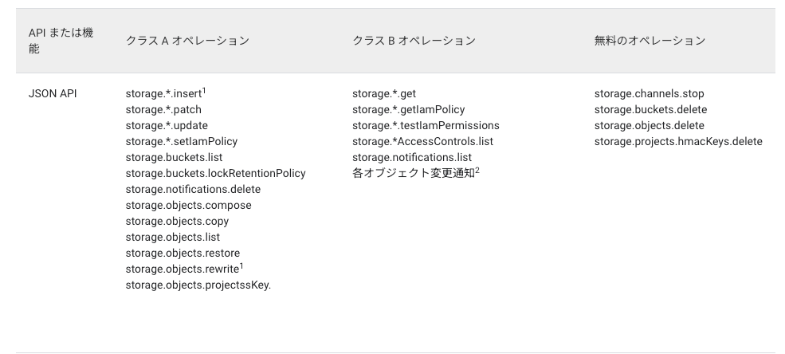785x354 pixels.
Task: Select storage.buckets.delete in free operations
Action: [x=650, y=109]
